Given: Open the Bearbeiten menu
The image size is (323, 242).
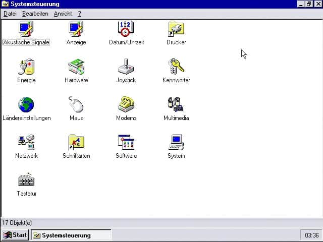Looking at the screenshot, I should (x=35, y=14).
